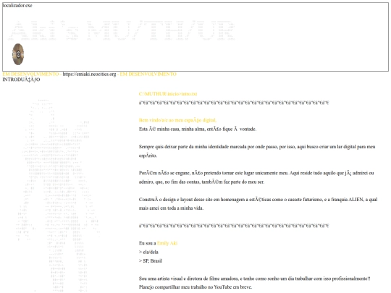Image resolution: width=391 pixels, height=293 pixels.
Task: Click the first EM DESENVOLVIMENTO label
Action: [x=30, y=75]
